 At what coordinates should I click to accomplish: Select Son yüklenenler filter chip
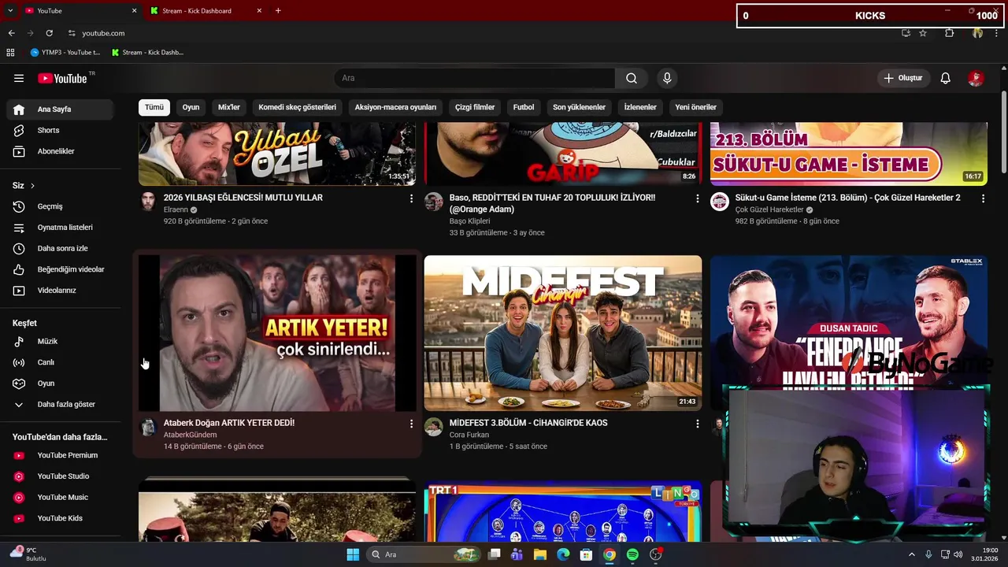click(x=579, y=107)
